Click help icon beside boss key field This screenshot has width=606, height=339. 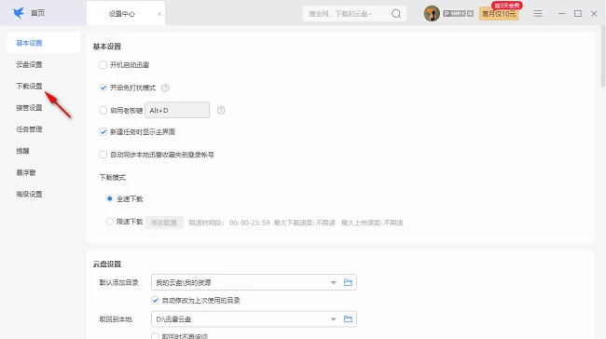221,111
